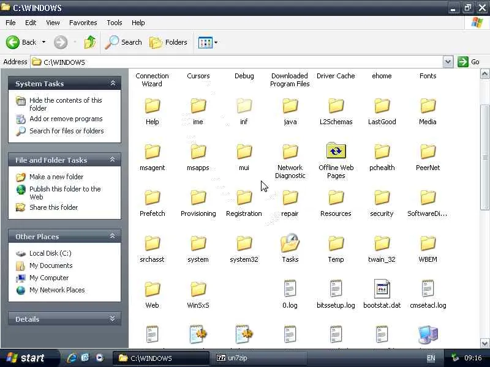Select the Network Diagnostic folder icon

(x=290, y=152)
